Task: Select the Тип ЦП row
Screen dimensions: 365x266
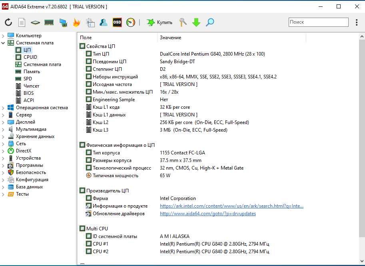Action: (x=176, y=54)
